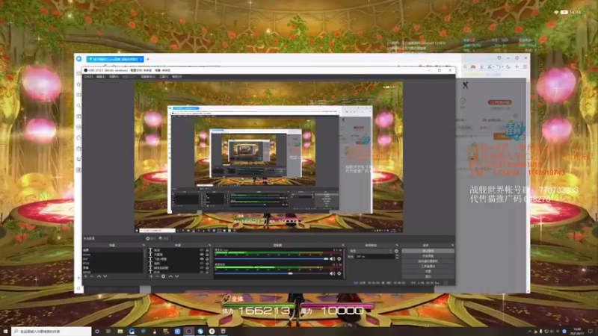This screenshot has width=598, height=336.
Task: Open settings gear of upper mixer channel
Action: point(339,258)
